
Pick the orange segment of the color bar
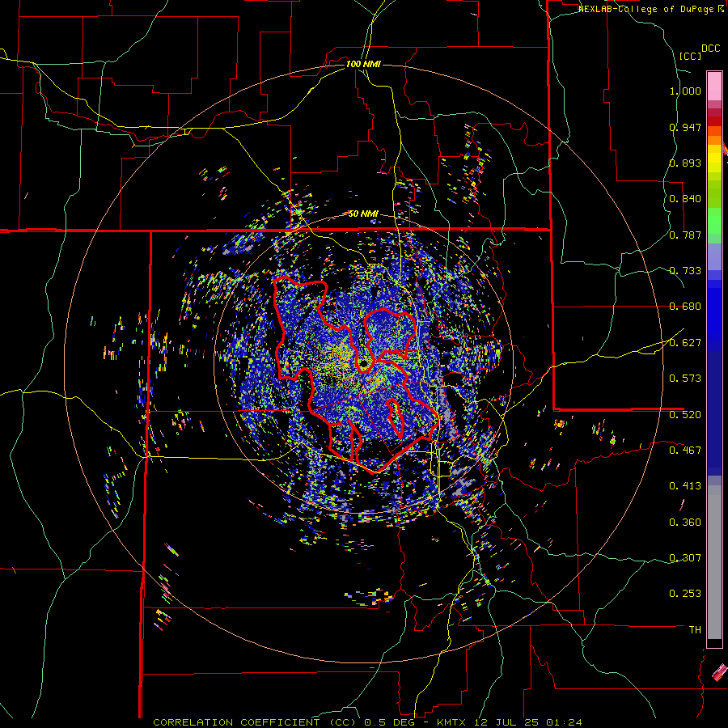tap(714, 140)
